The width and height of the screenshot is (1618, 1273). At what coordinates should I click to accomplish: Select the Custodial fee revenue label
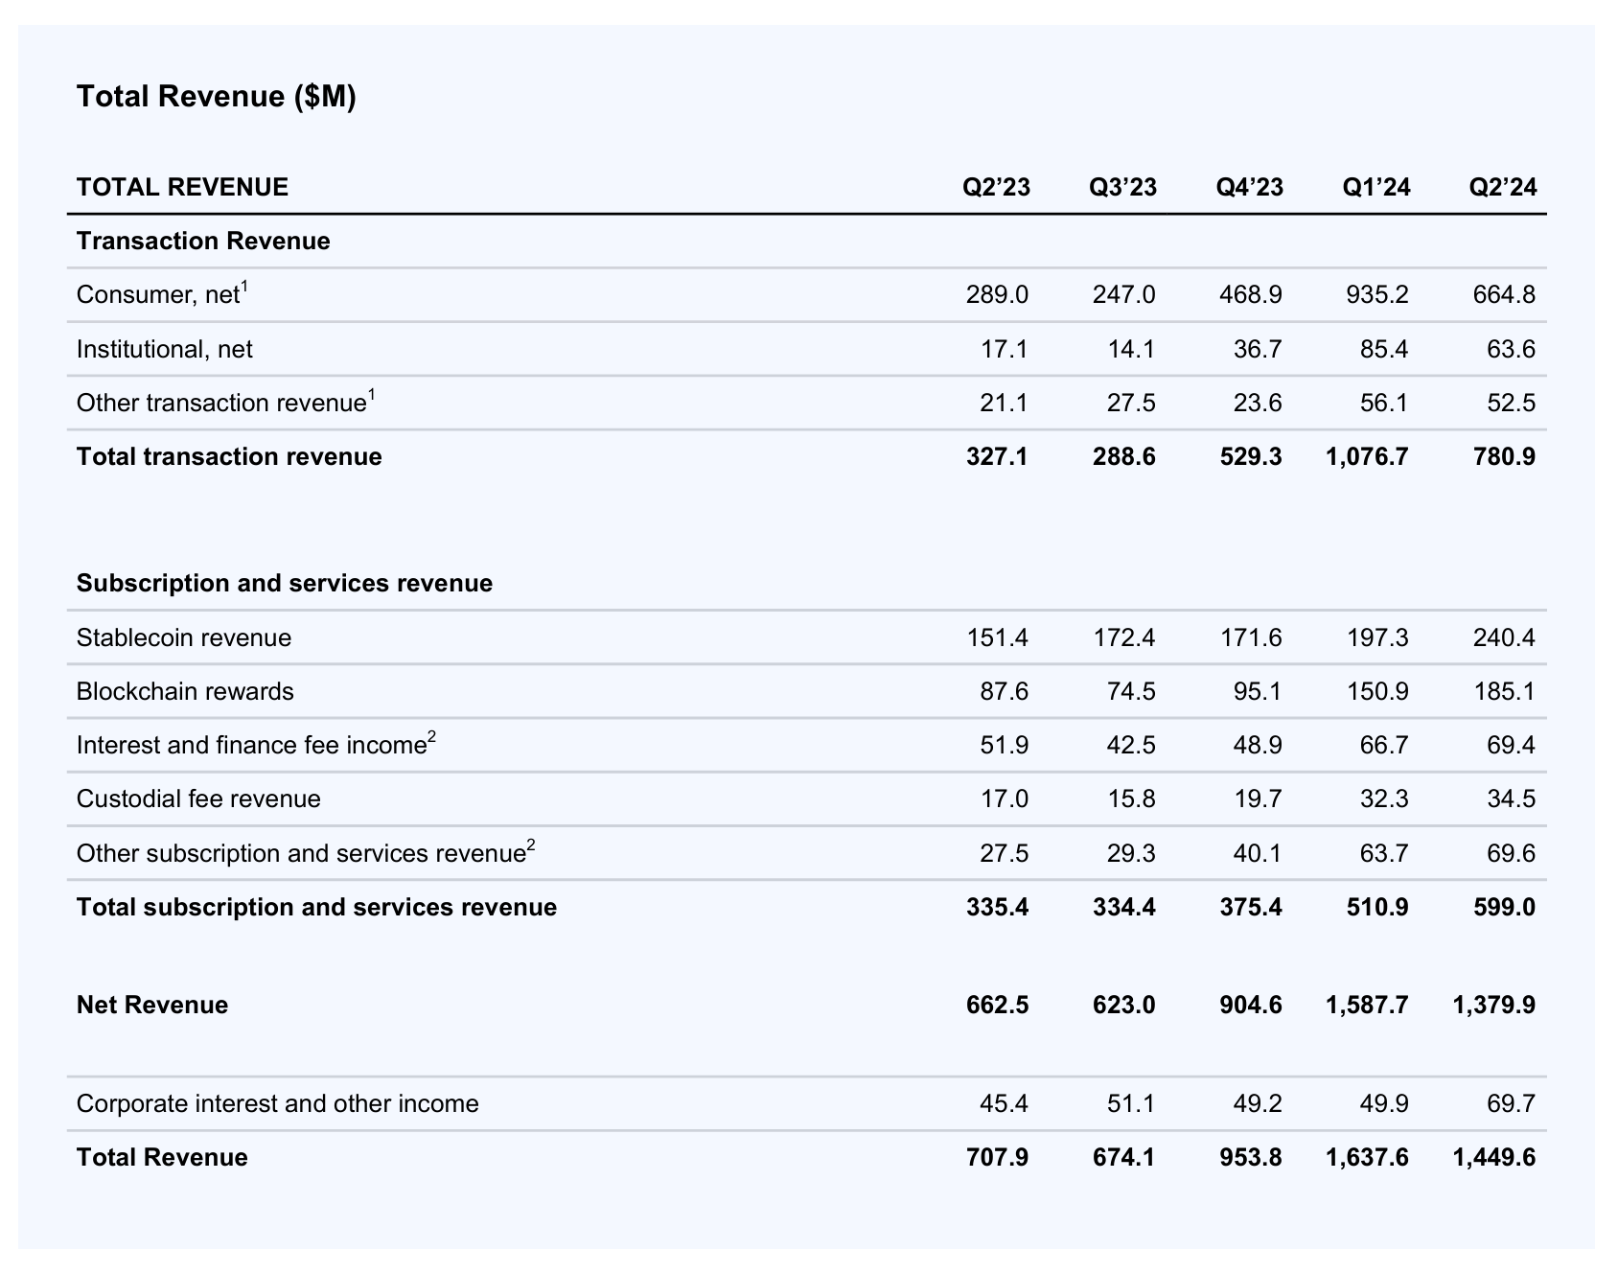pyautogui.click(x=198, y=799)
